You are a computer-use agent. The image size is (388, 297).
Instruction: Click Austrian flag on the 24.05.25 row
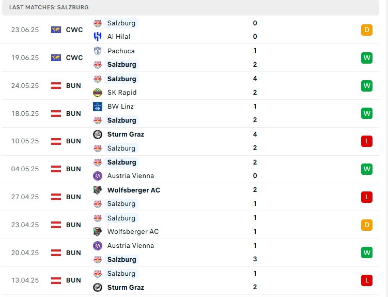click(x=56, y=86)
